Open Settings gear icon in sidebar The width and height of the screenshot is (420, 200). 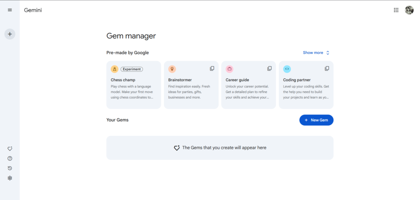click(10, 178)
